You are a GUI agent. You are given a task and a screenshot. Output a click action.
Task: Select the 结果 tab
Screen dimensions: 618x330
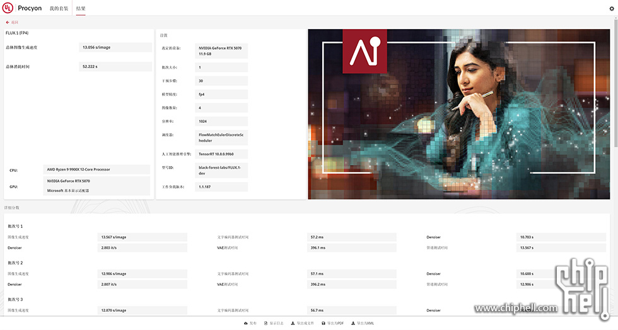point(81,8)
